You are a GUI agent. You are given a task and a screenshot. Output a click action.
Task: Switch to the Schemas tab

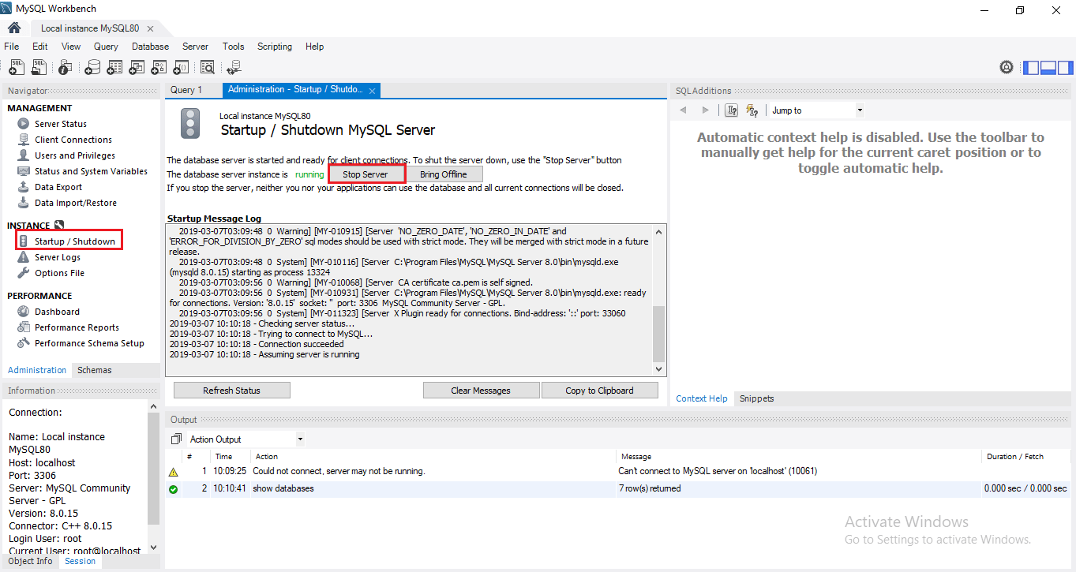coord(94,370)
